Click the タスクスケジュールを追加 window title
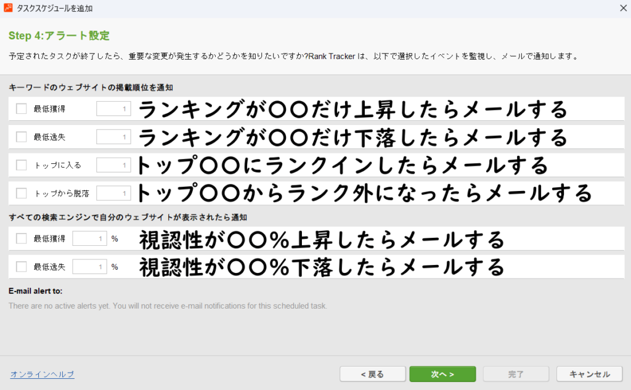Screen dimensions: 631x390 coord(55,8)
